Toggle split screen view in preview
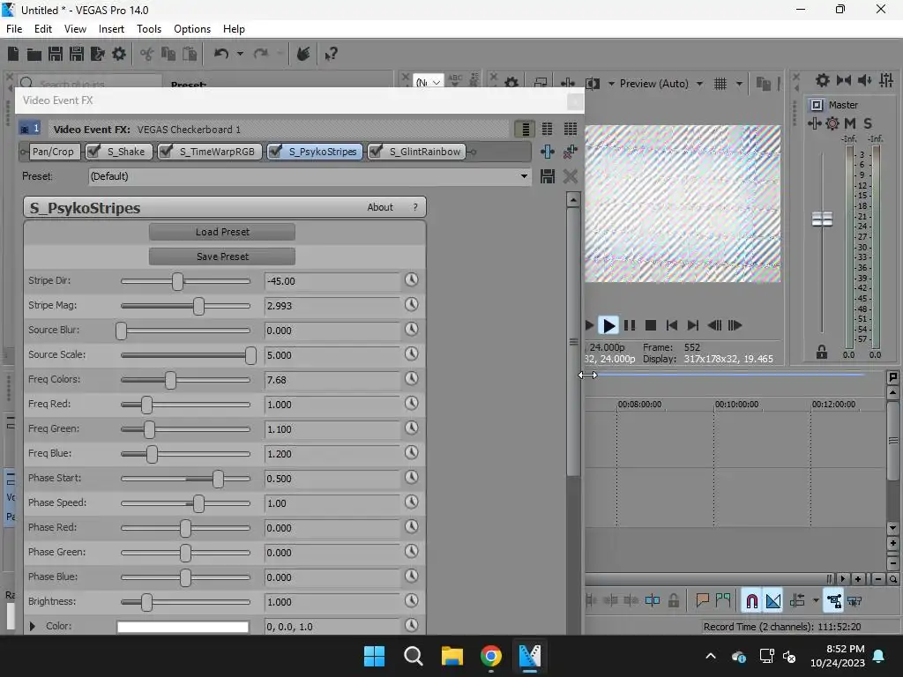The width and height of the screenshot is (903, 677). tap(593, 84)
